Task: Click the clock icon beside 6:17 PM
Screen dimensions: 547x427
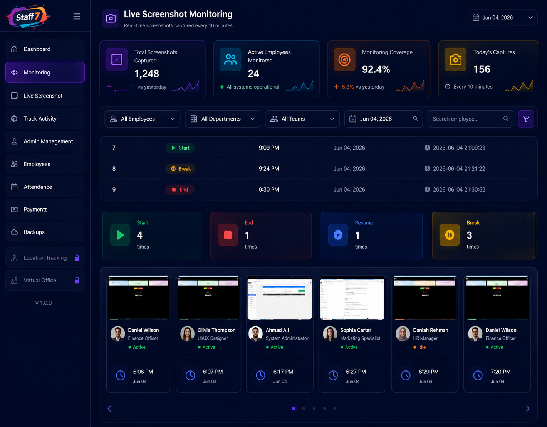Action: pyautogui.click(x=260, y=375)
